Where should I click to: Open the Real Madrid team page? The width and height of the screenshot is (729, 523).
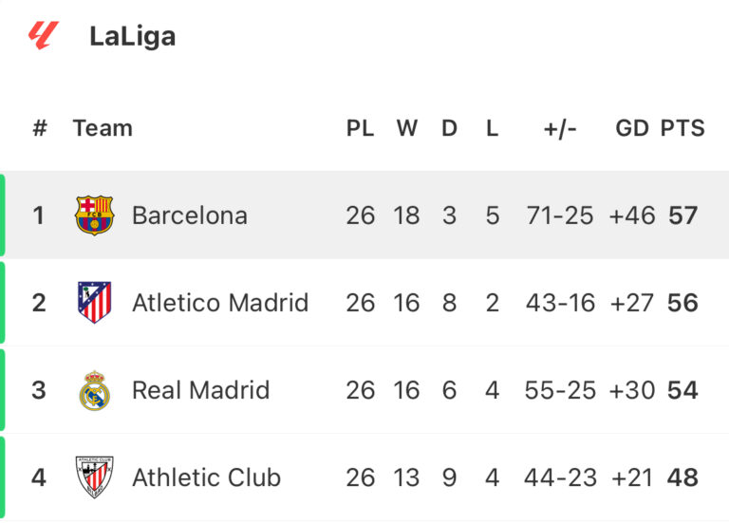[x=200, y=390]
